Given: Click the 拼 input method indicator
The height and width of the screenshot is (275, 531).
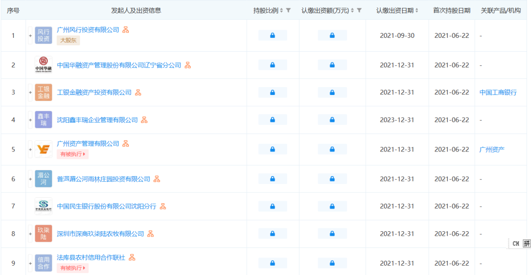Looking at the screenshot, I should pyautogui.click(x=526, y=244).
